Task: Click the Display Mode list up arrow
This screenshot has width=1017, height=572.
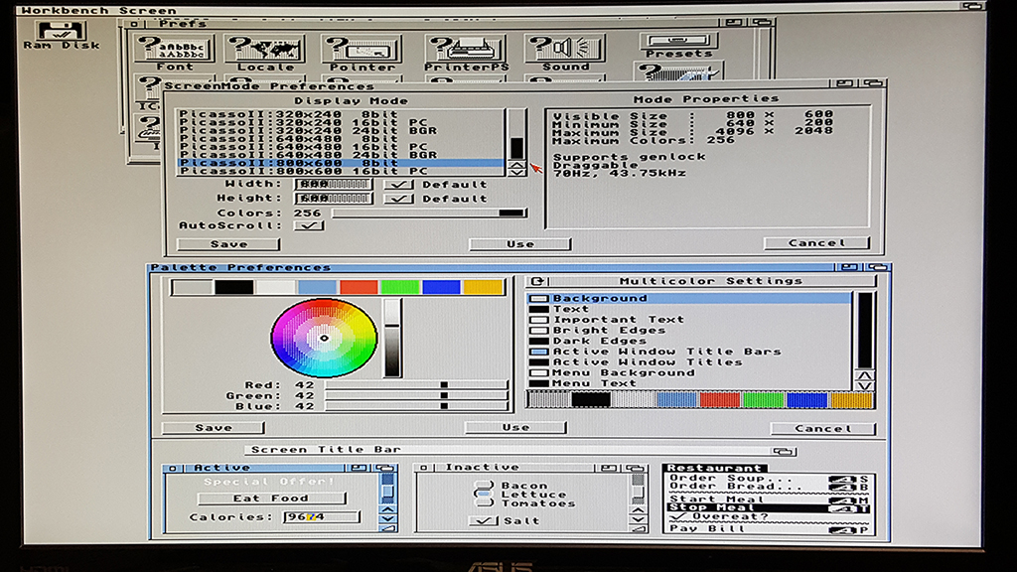Action: 516,165
